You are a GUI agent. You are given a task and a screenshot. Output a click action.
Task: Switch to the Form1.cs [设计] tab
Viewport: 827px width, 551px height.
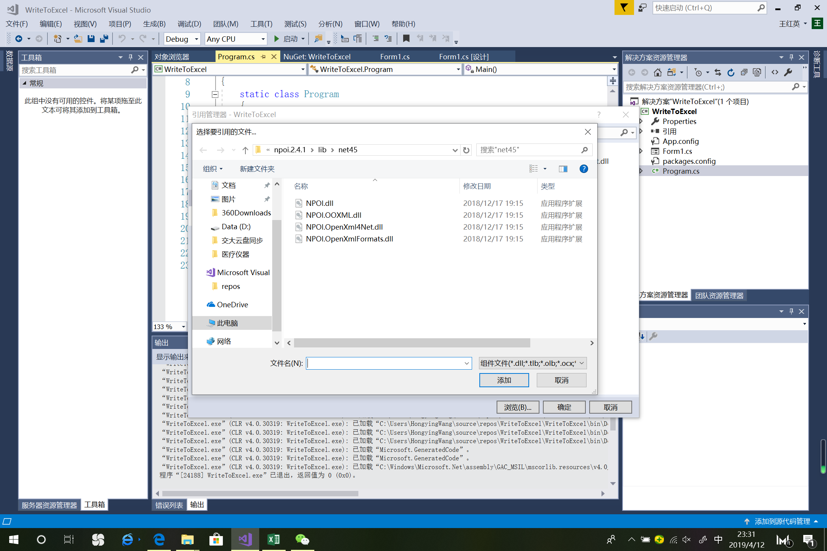pos(463,56)
